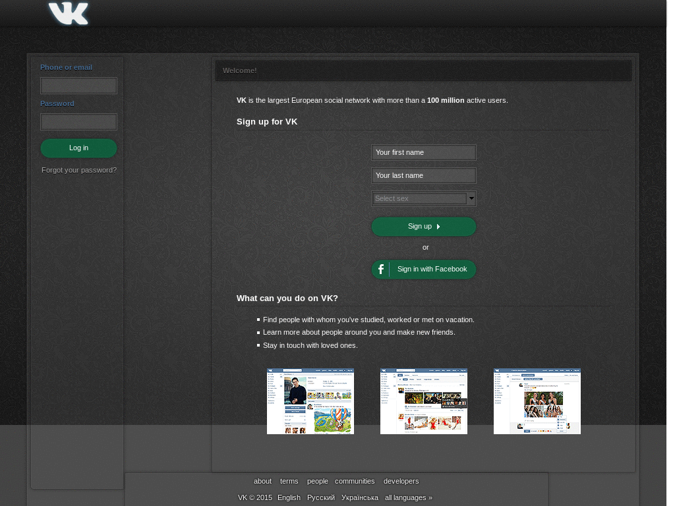The width and height of the screenshot is (675, 506).
Task: Click the Welcome! header text
Action: point(240,70)
